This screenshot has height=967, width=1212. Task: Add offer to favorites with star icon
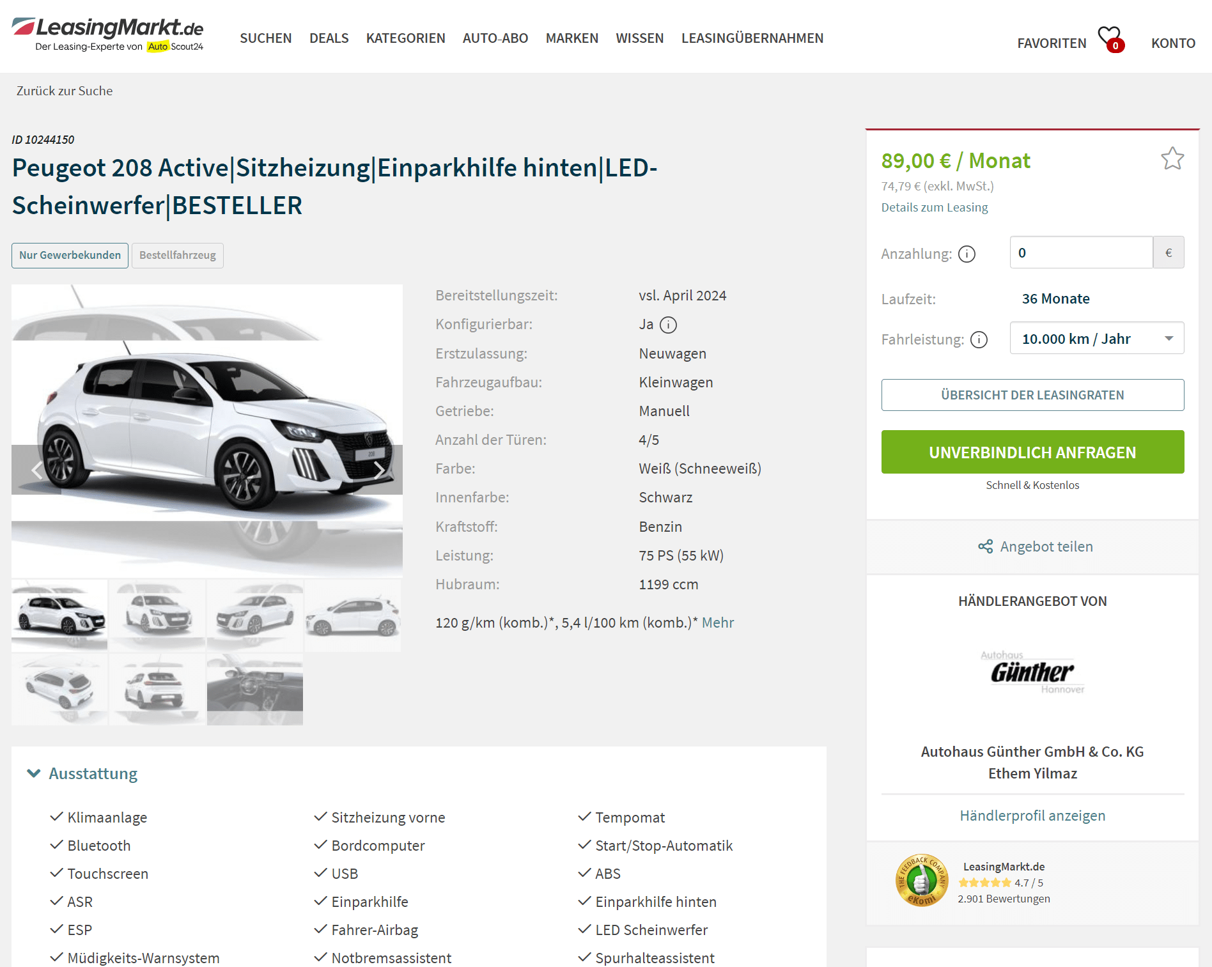point(1172,159)
